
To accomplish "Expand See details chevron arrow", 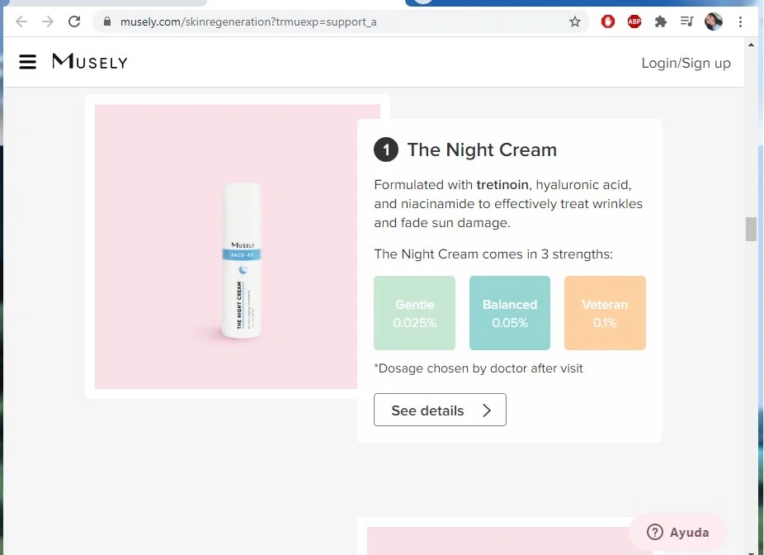I will (487, 410).
